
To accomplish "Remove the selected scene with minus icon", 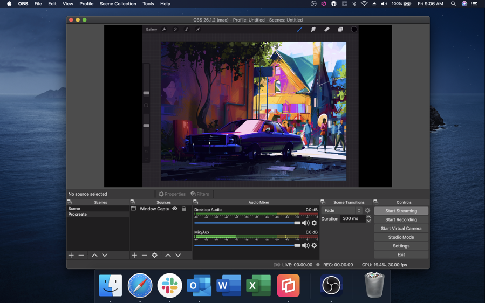I will [81, 255].
